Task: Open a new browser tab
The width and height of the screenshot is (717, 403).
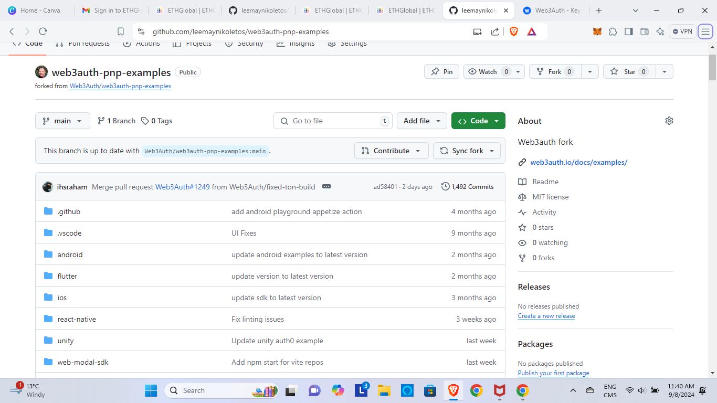Action: [x=599, y=10]
